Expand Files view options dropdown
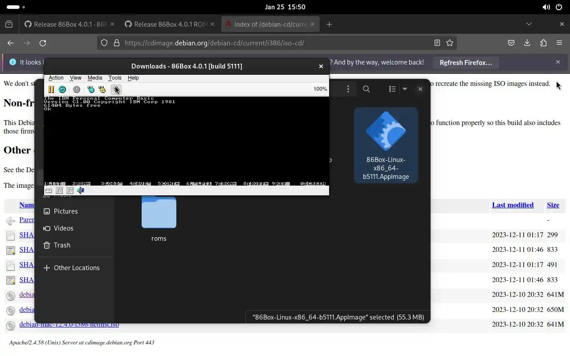The height and width of the screenshot is (356, 570). pos(405,89)
